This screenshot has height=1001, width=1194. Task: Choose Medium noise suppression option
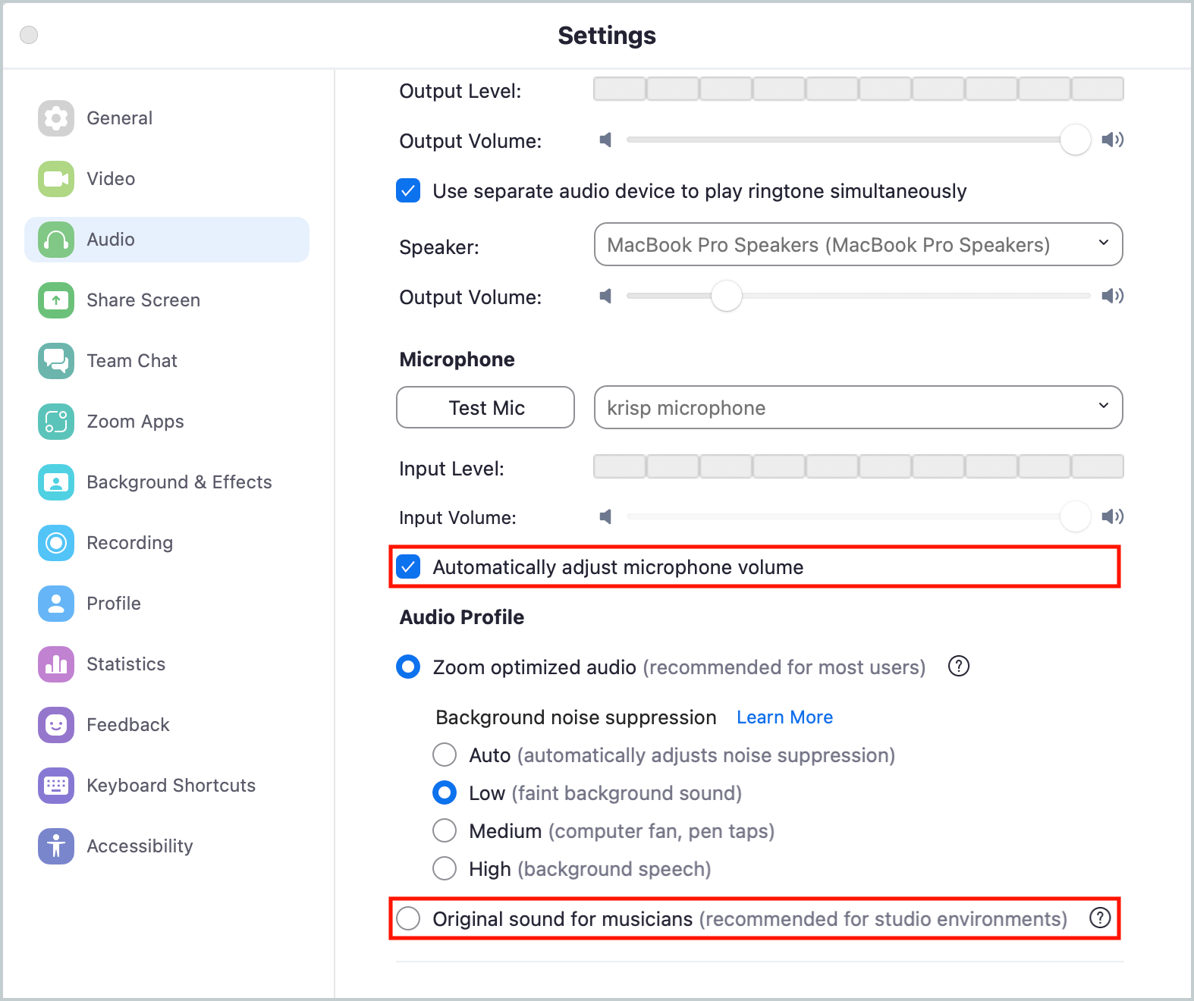[445, 831]
